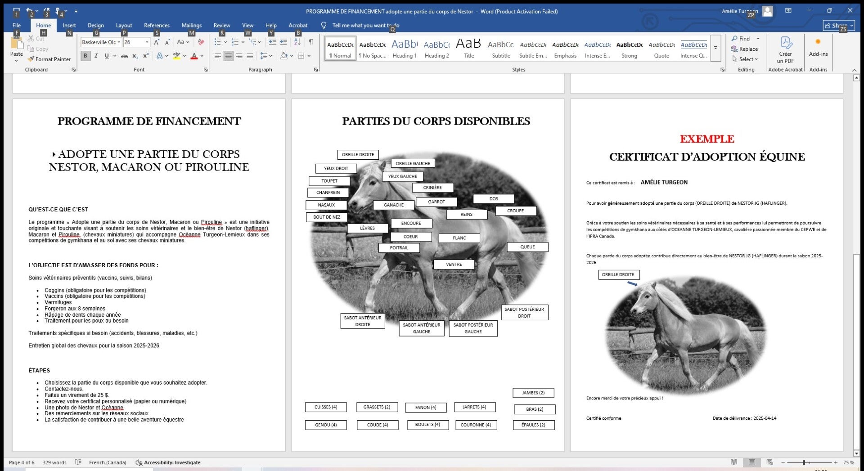Click the Format Painter tool
Viewport: 864px width, 471px height.
click(x=49, y=59)
